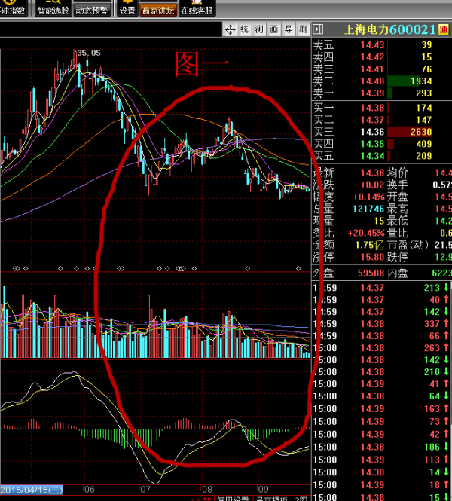Image resolution: width=452 pixels, height=501 pixels.
Task: Select the tick row with volume 113
Action: point(381,460)
